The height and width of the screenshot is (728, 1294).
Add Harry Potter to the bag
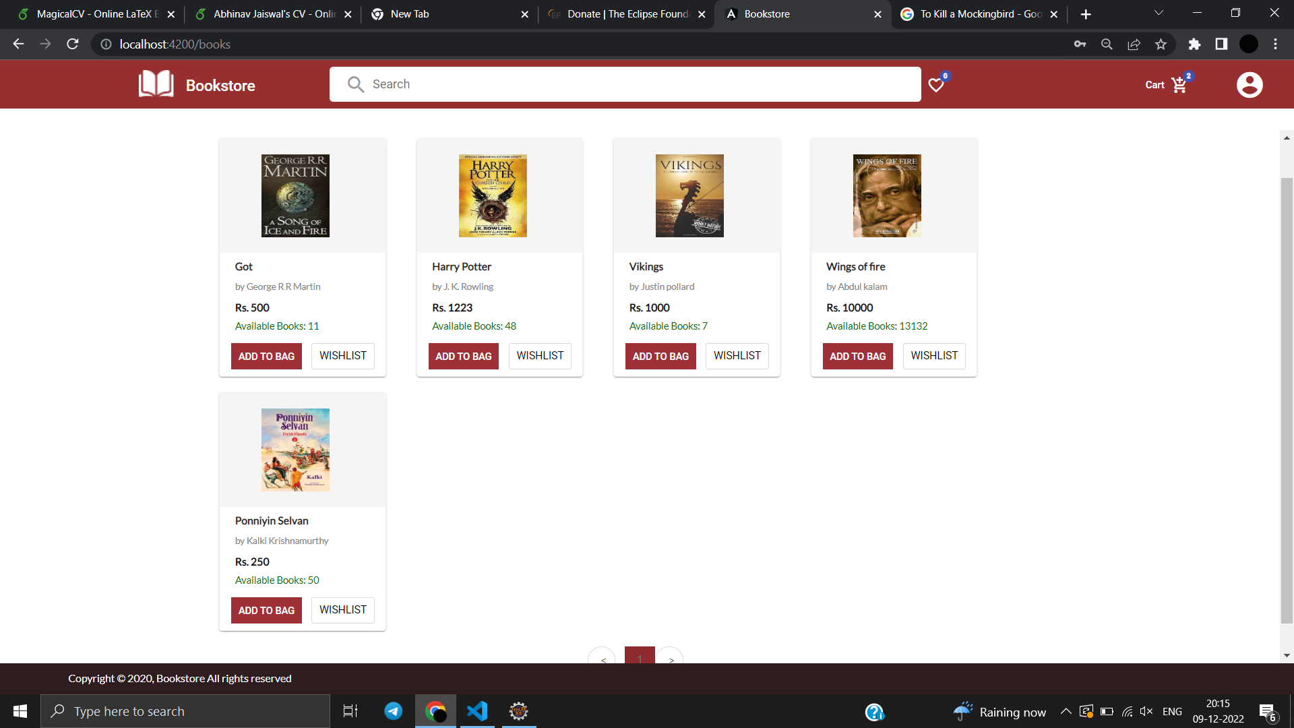pyautogui.click(x=463, y=356)
